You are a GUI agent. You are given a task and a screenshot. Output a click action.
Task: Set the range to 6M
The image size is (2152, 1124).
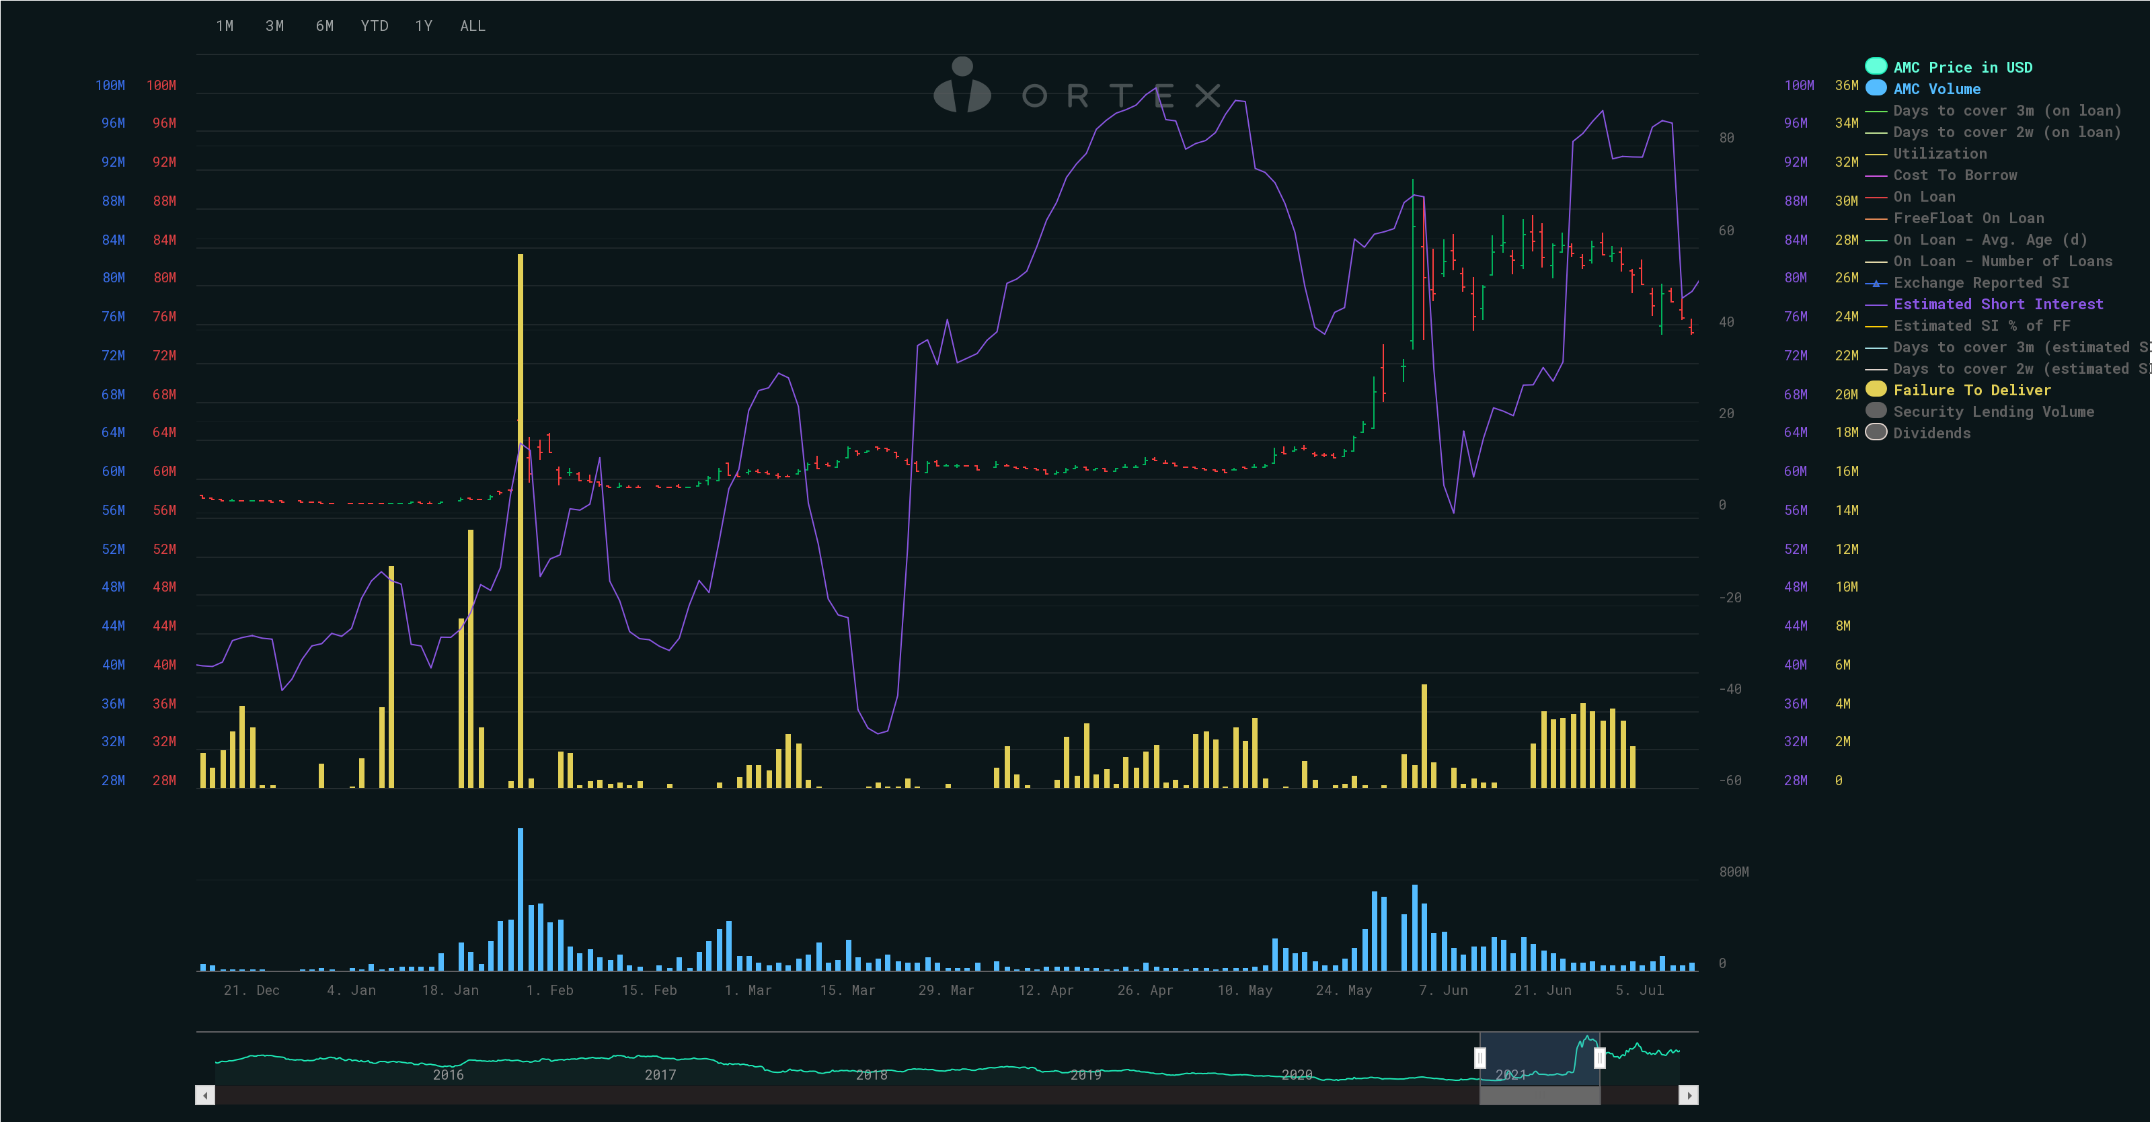(x=325, y=26)
